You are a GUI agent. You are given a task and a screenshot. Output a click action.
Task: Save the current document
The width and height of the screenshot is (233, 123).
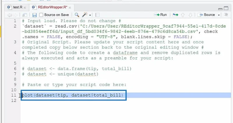[x=34, y=15]
